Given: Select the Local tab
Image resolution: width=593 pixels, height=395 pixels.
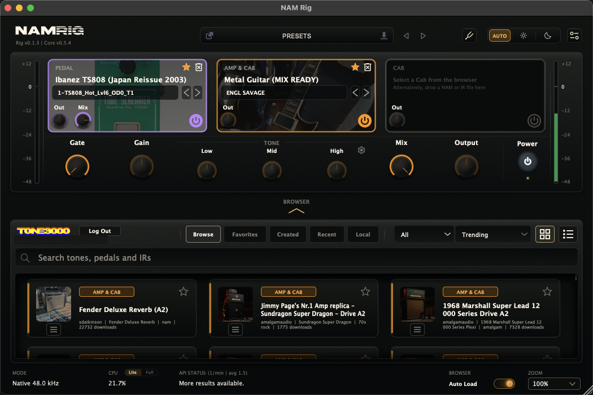Looking at the screenshot, I should point(363,234).
